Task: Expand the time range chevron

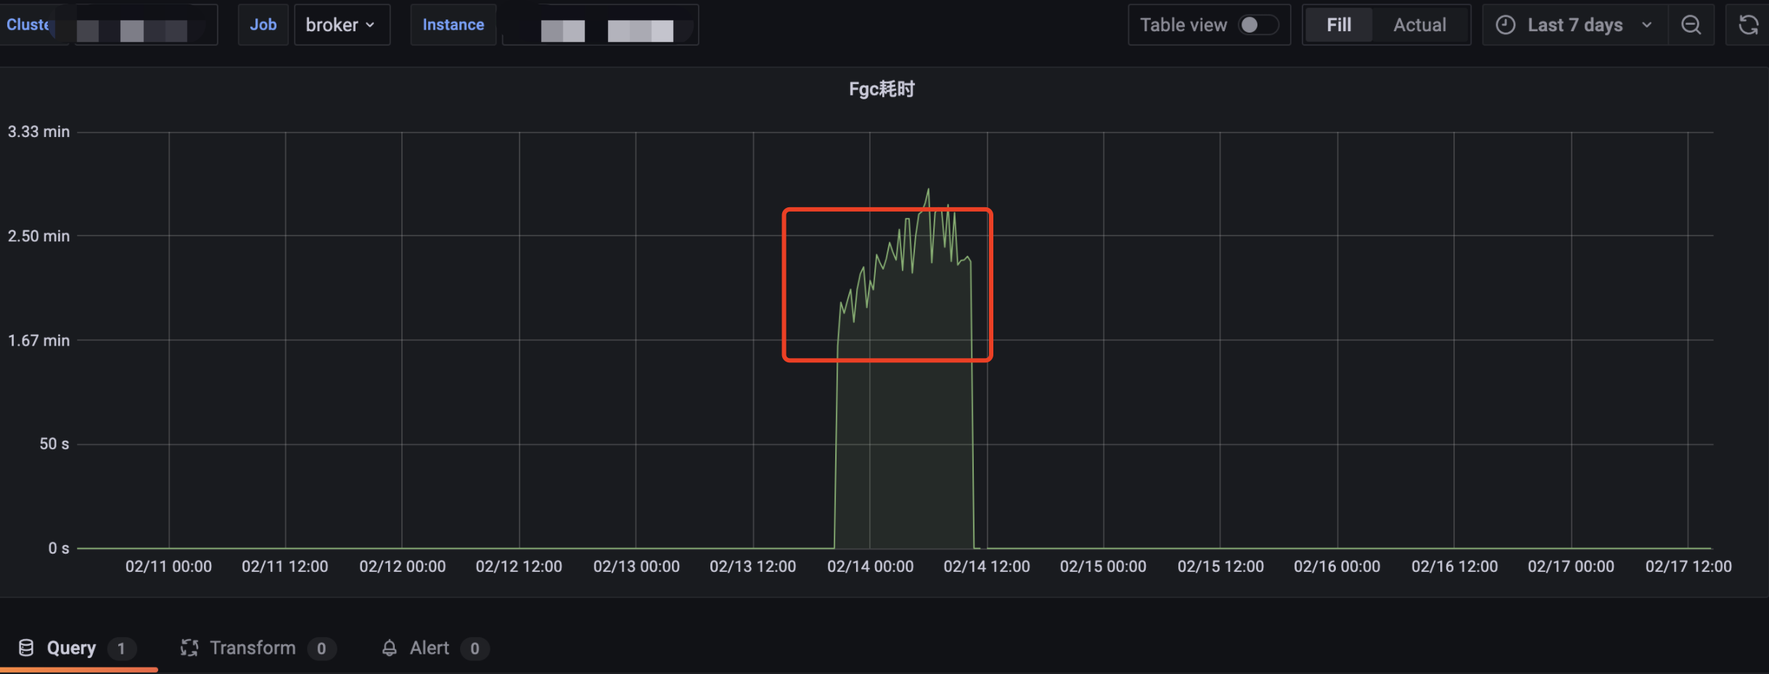Action: [1647, 25]
